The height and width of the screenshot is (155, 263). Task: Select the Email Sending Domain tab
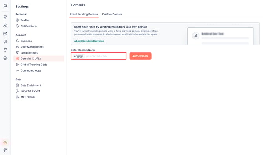tap(84, 14)
